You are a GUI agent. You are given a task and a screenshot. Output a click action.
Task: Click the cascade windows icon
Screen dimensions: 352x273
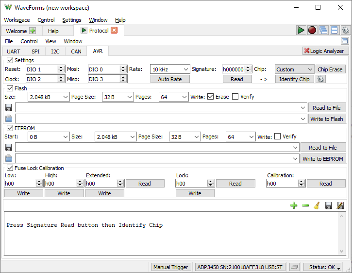point(323,30)
